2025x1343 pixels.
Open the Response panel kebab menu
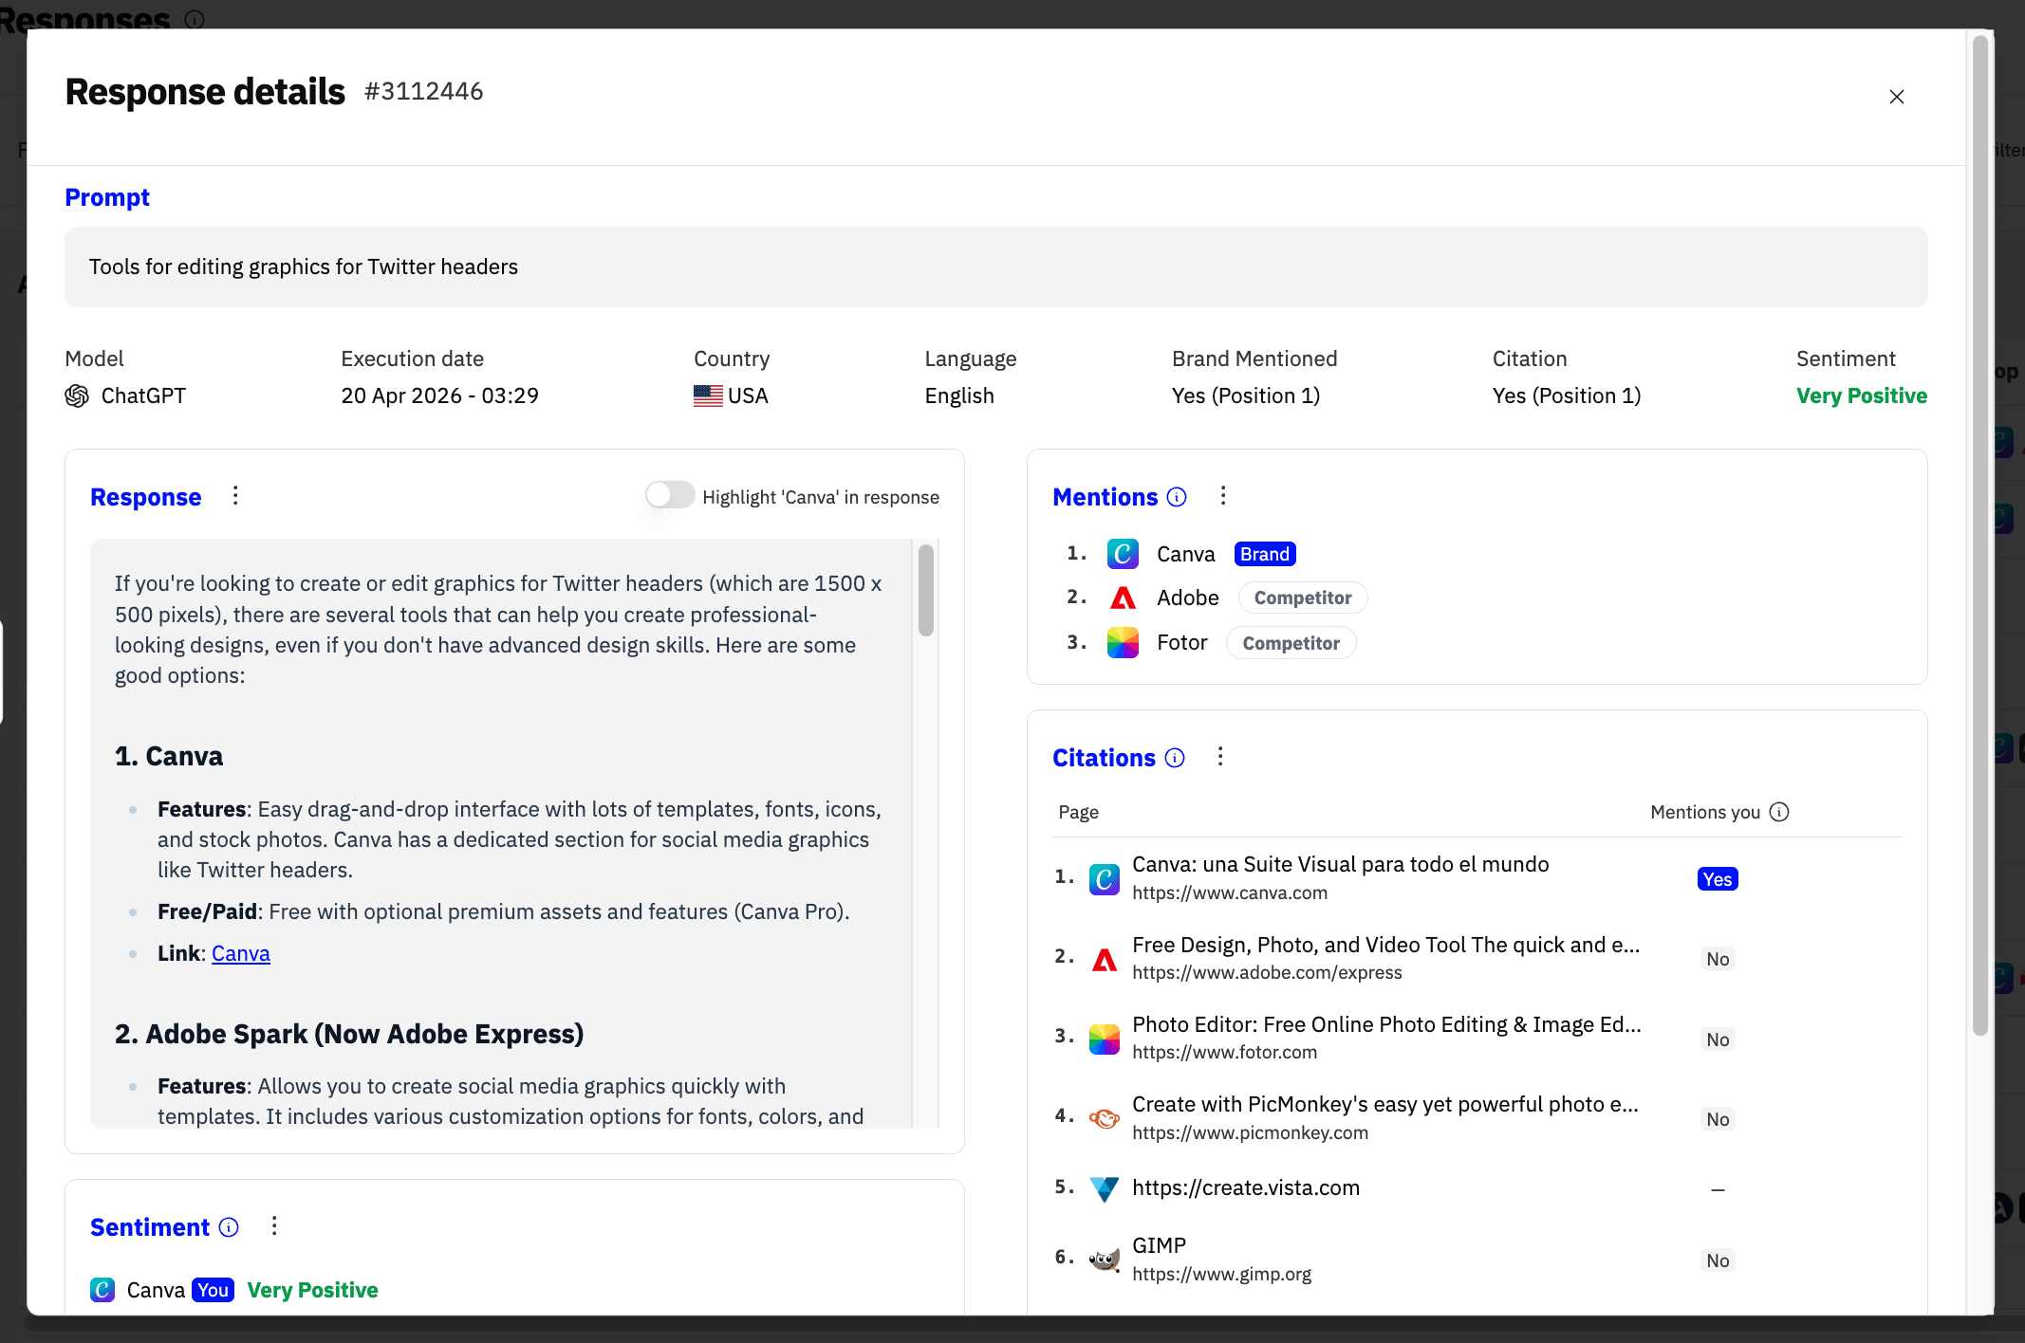pos(235,496)
